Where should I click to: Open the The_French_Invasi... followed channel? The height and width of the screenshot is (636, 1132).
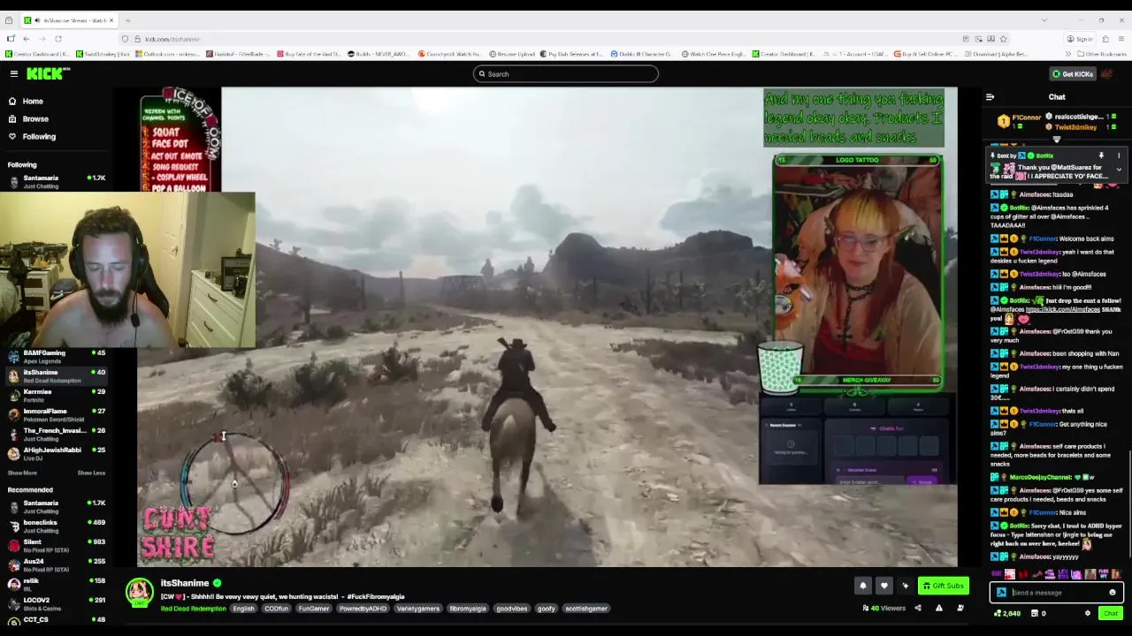click(x=57, y=435)
